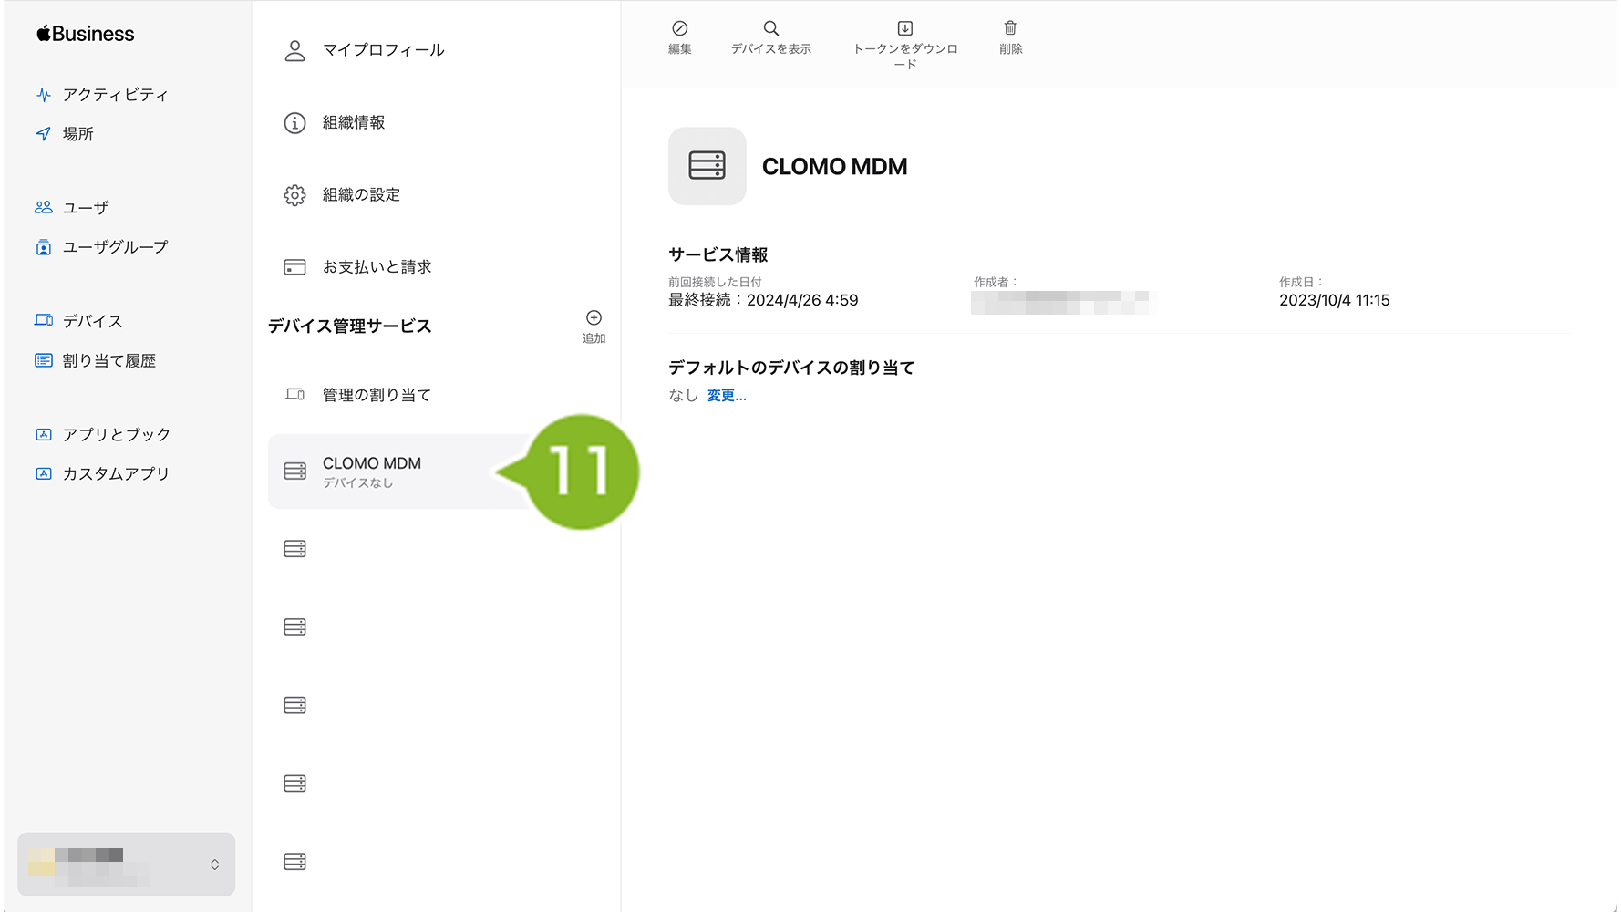
Task: Open the account switcher at bottom left
Action: pos(127,865)
